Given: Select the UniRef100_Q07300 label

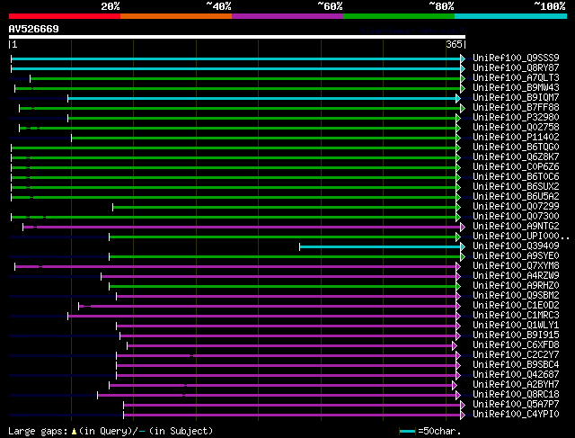Looking at the screenshot, I should [516, 216].
